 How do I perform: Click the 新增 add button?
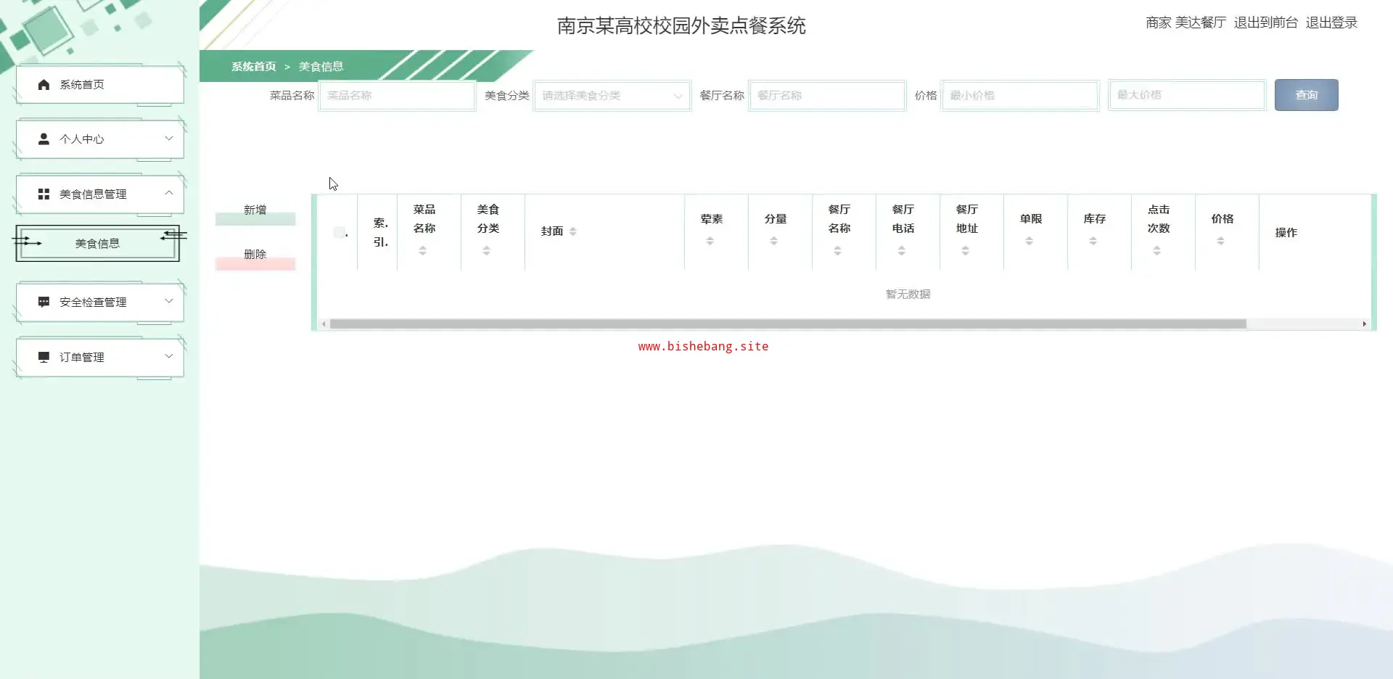tap(255, 211)
